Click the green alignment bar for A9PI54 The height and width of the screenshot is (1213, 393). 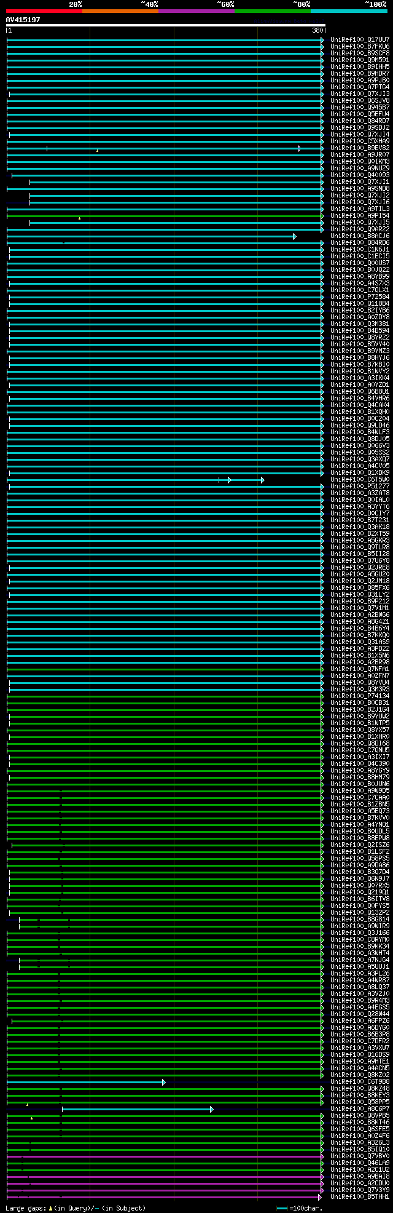(x=165, y=216)
